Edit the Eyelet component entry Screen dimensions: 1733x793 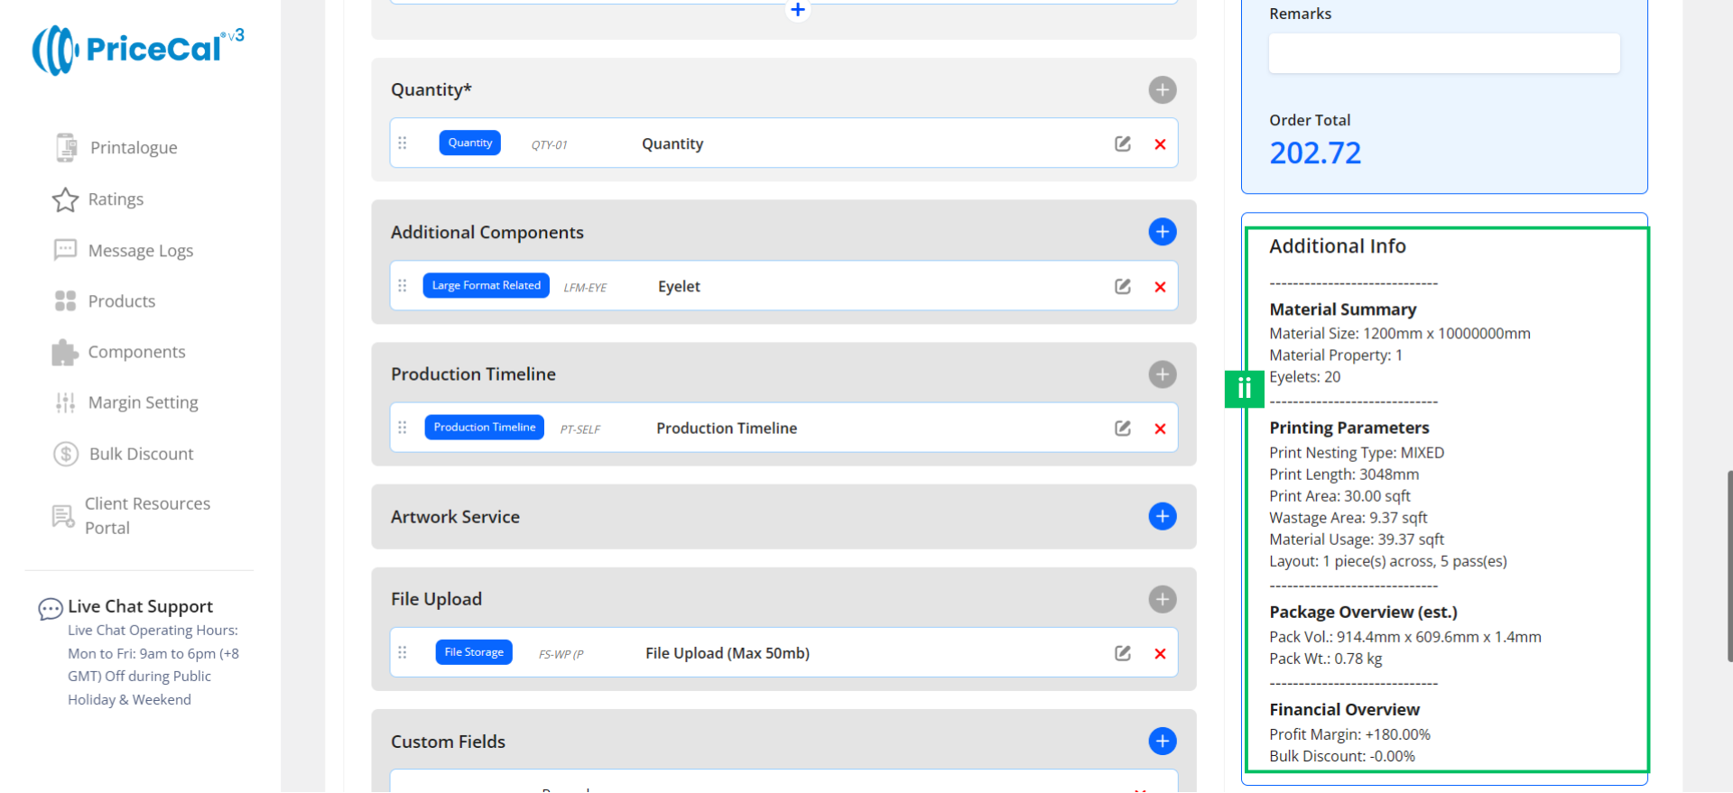coord(1122,287)
